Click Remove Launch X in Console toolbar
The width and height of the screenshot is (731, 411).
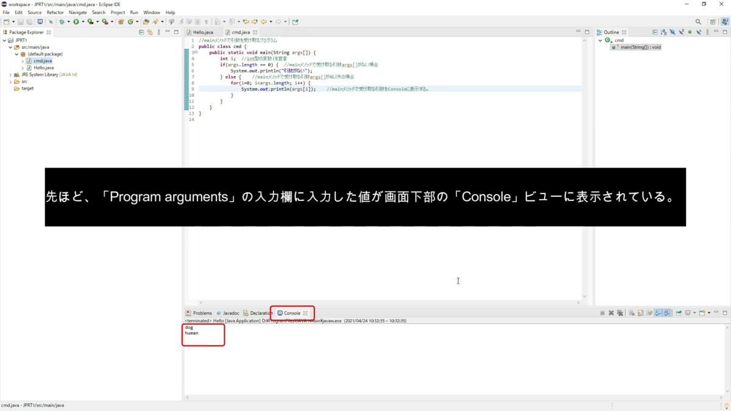pyautogui.click(x=611, y=312)
